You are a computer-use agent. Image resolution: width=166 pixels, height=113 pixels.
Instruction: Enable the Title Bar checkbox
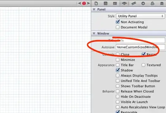[117, 65]
